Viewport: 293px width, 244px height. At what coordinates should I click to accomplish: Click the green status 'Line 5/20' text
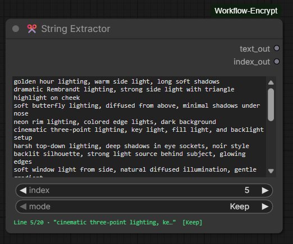[x=29, y=222]
